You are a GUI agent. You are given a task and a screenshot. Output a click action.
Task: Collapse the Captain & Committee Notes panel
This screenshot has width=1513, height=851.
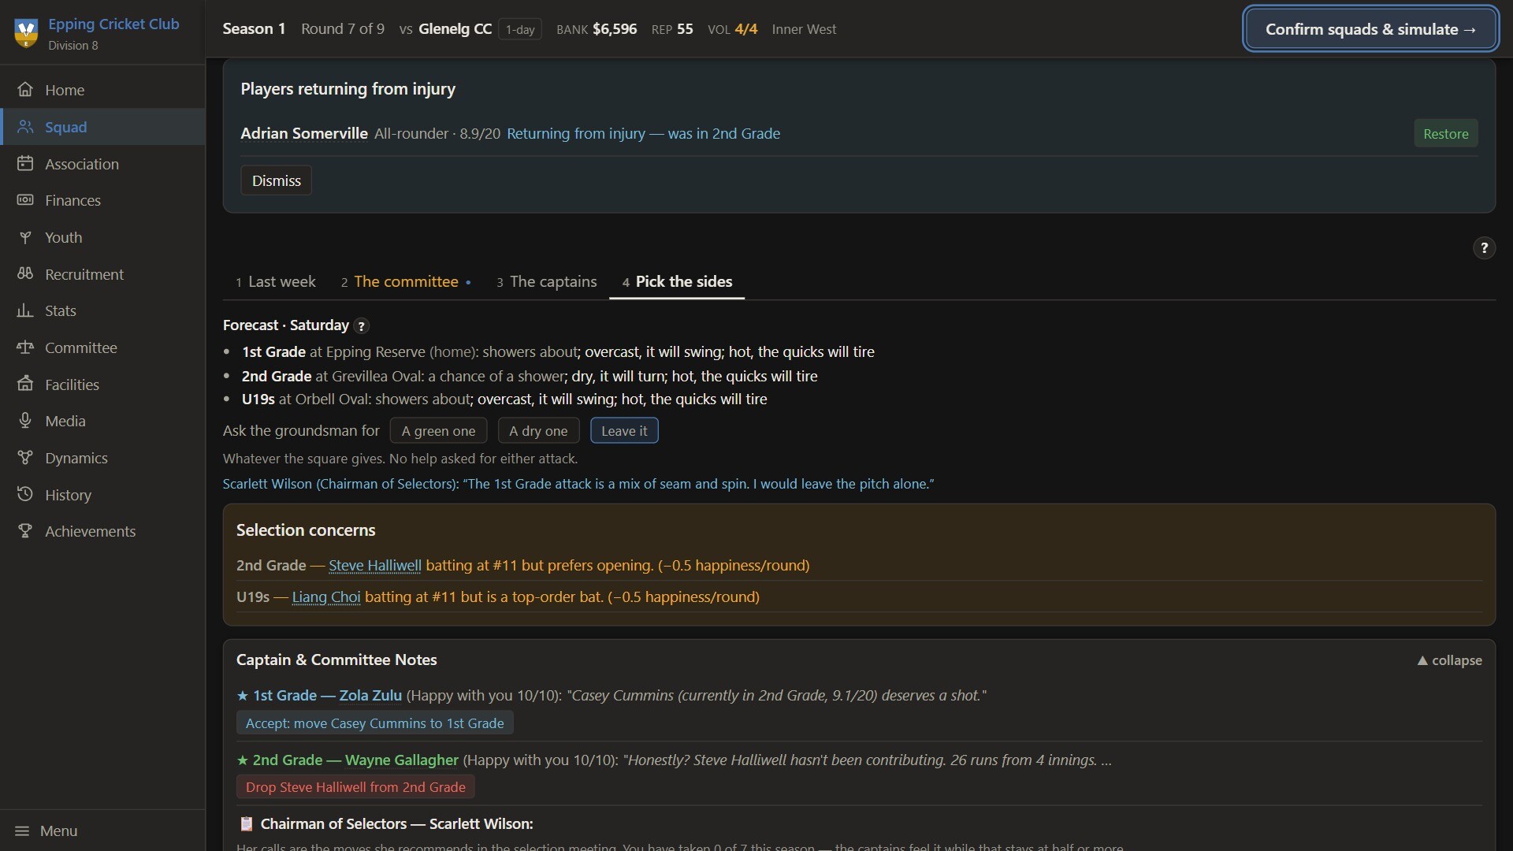1449,660
